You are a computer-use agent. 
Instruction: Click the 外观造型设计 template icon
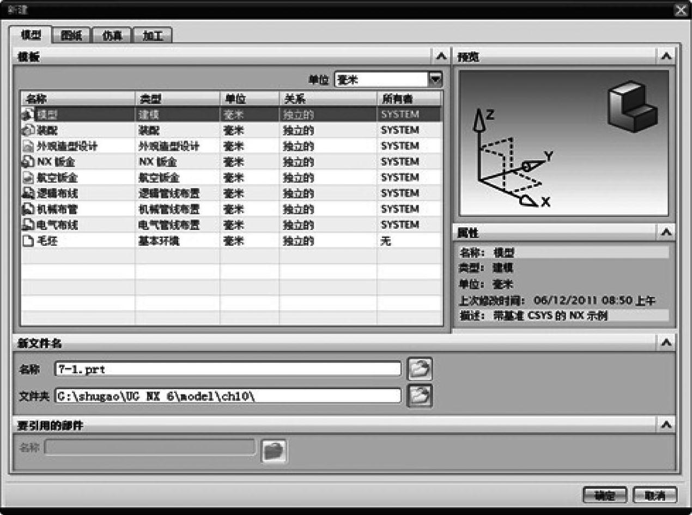coord(28,146)
